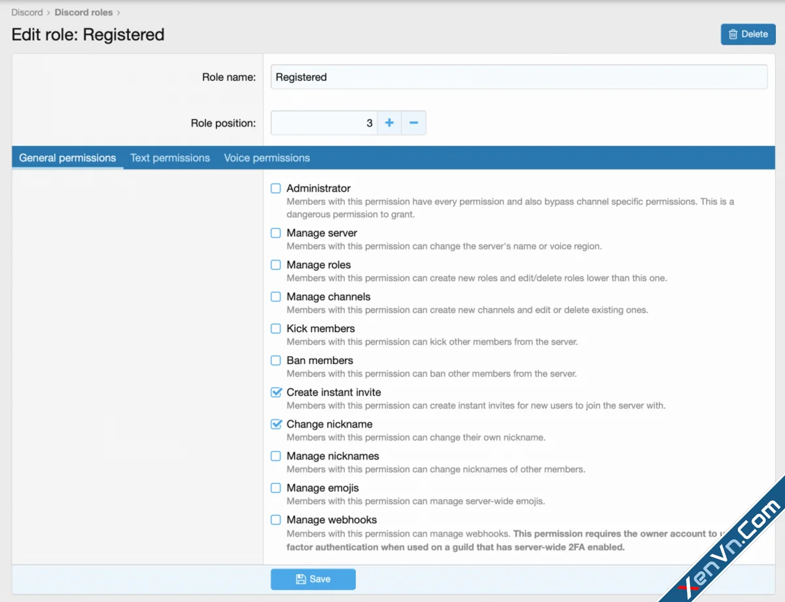Check the Manage server permission
The width and height of the screenshot is (785, 602).
[275, 233]
